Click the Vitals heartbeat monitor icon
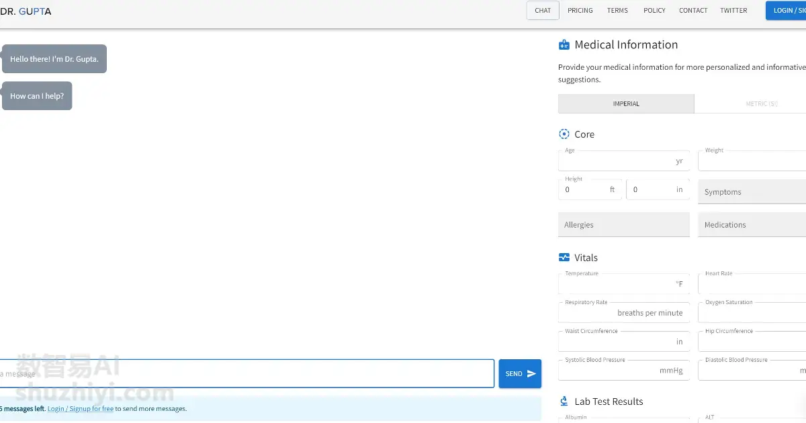The height and width of the screenshot is (423, 806). pos(564,257)
